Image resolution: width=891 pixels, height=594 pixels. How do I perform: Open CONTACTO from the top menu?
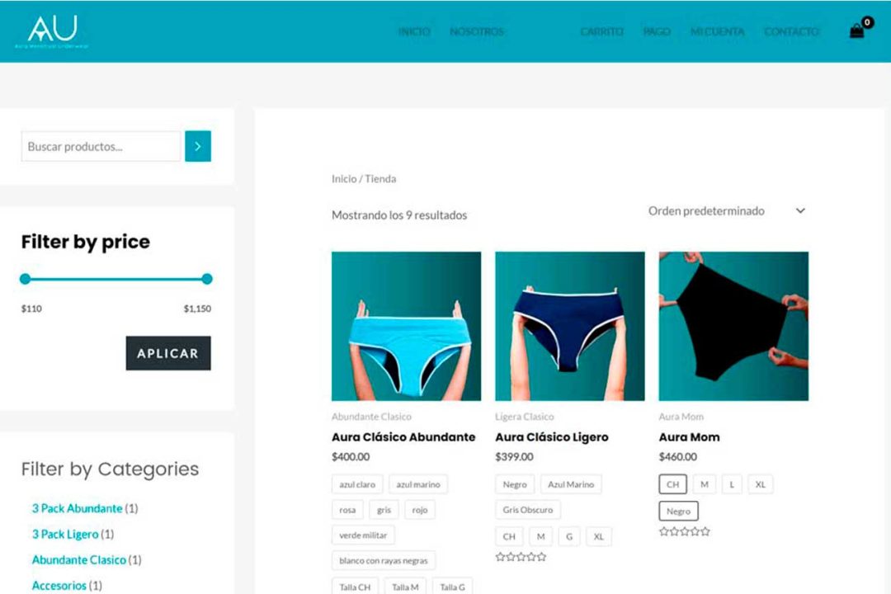[x=791, y=32]
